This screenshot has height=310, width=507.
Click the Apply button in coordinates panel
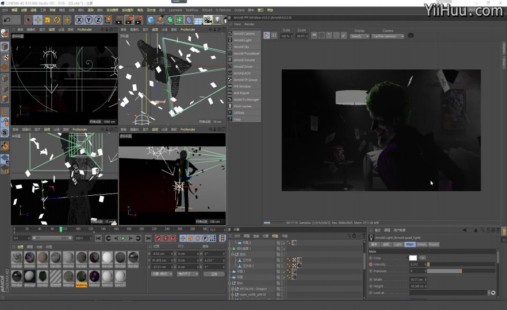[214, 274]
